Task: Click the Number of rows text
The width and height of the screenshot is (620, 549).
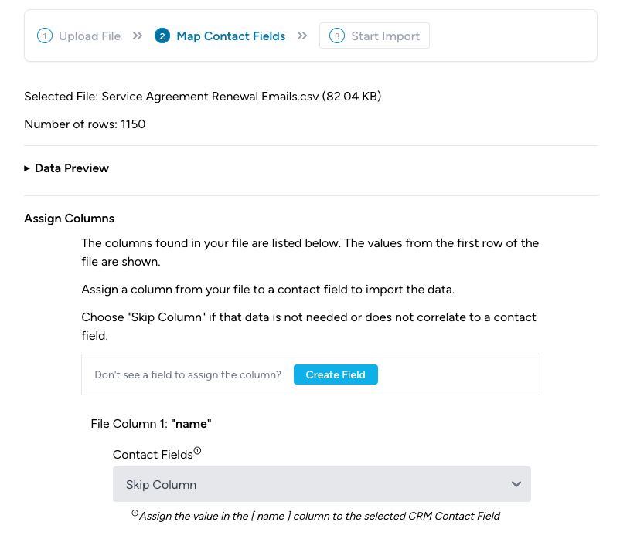Action: click(x=84, y=124)
